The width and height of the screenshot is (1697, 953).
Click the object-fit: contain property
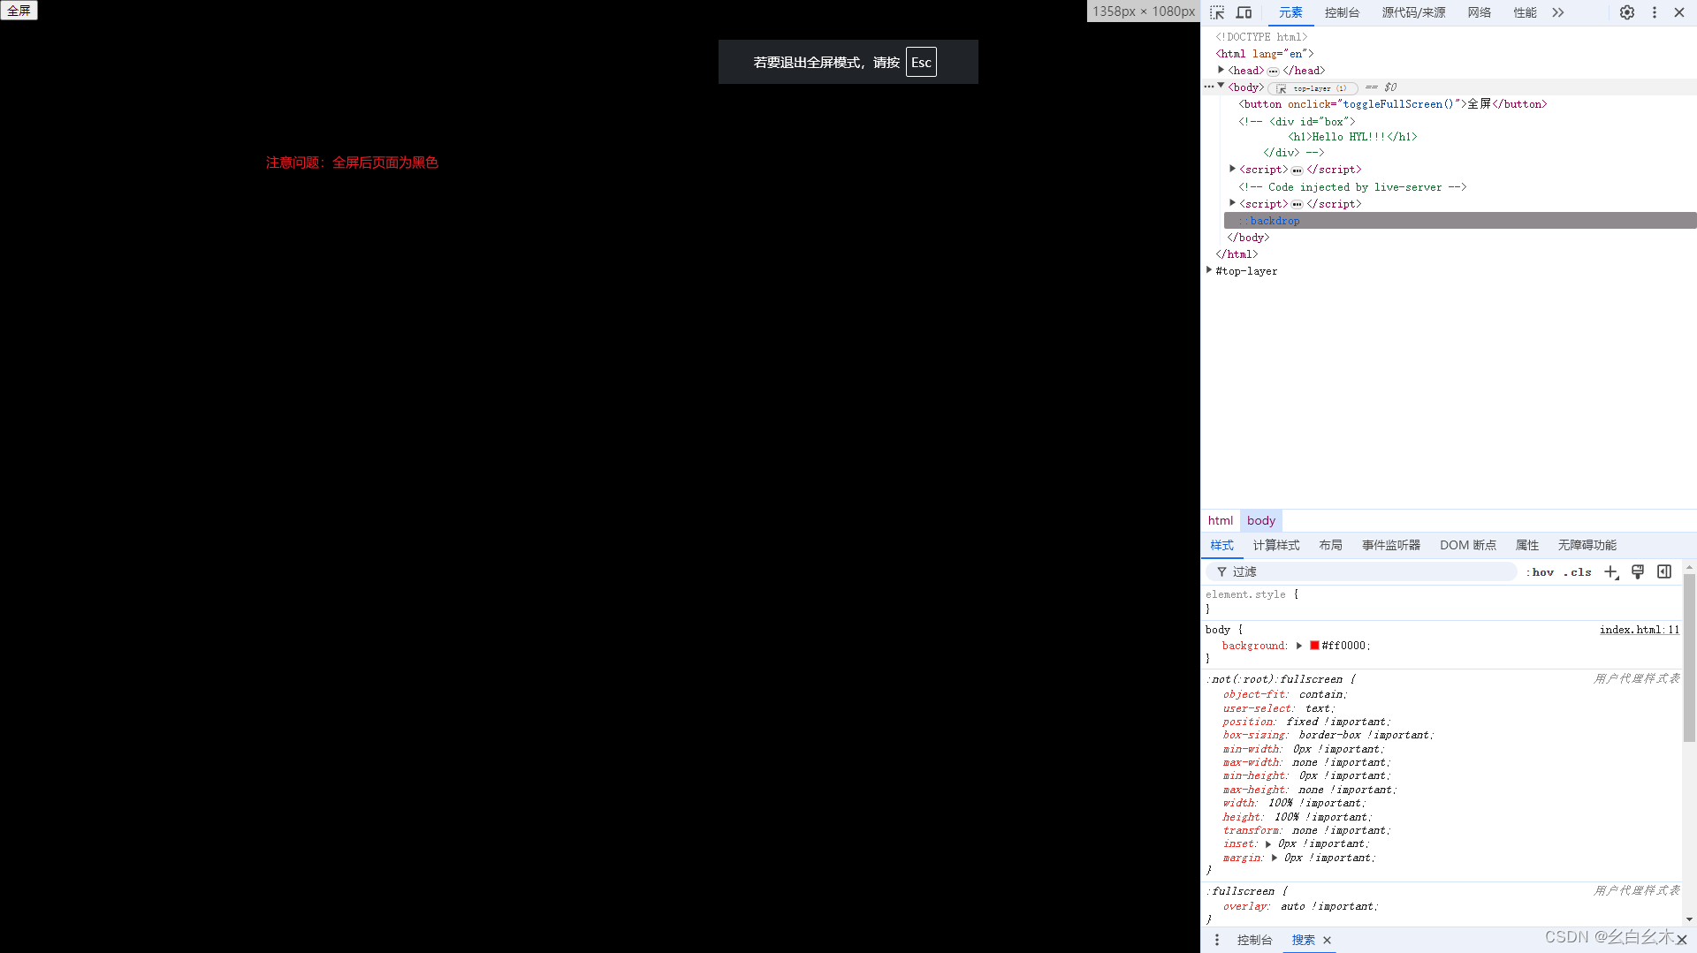coord(1285,695)
